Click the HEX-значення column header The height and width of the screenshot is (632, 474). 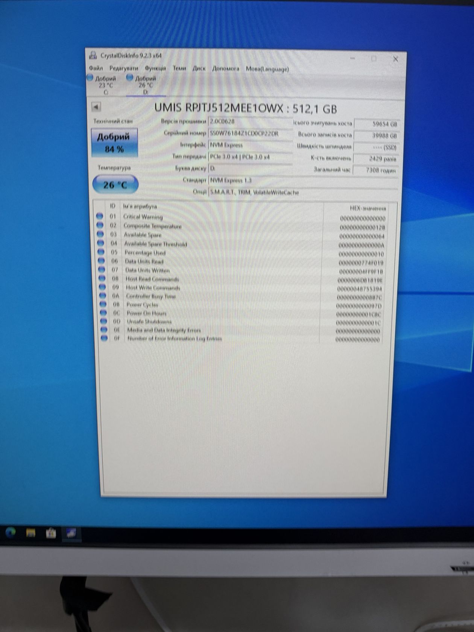click(368, 208)
